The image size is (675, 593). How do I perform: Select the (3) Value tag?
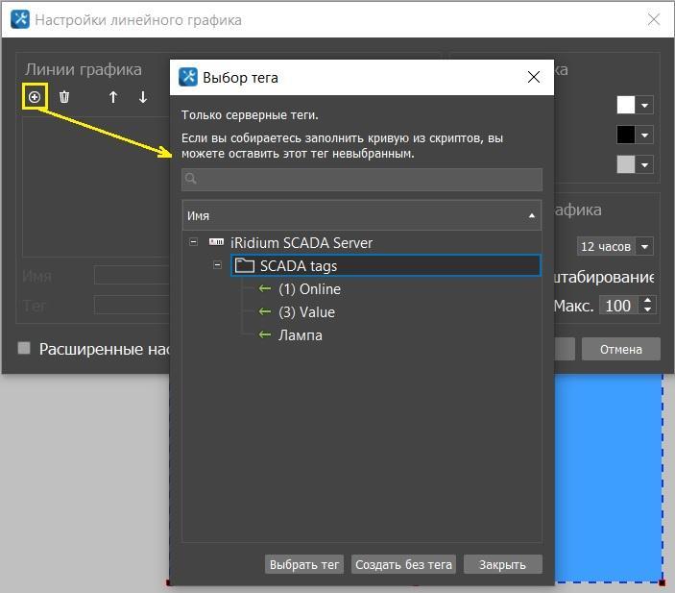click(x=306, y=312)
